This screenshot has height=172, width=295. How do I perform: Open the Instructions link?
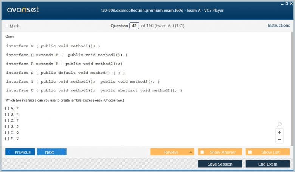click(279, 26)
